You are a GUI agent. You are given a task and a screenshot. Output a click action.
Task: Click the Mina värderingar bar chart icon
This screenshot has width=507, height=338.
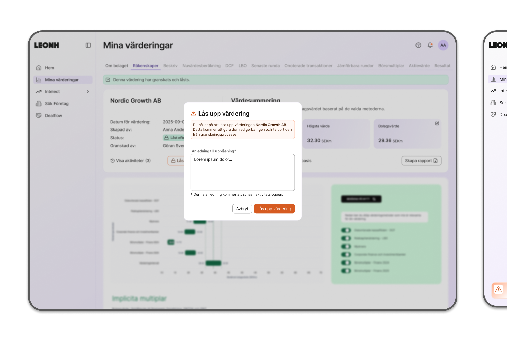39,80
